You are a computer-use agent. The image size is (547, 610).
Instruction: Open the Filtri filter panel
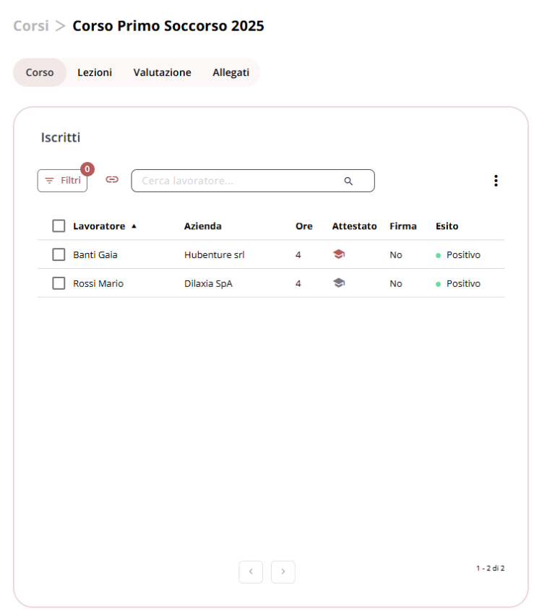[62, 181]
